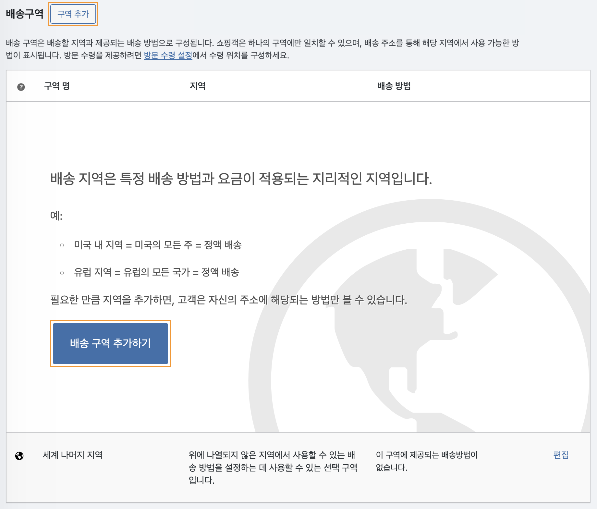The image size is (597, 509).
Task: Click the 구역 추가 button
Action: pyautogui.click(x=73, y=14)
